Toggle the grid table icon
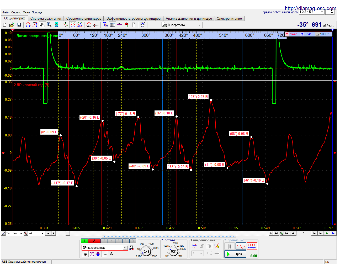This screenshot has width=340, height=265. pos(113,25)
